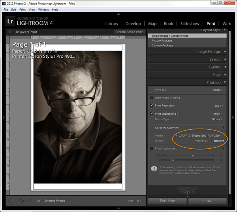
Task: Enable the Print Adjustment checkbox
Action: click(x=152, y=149)
